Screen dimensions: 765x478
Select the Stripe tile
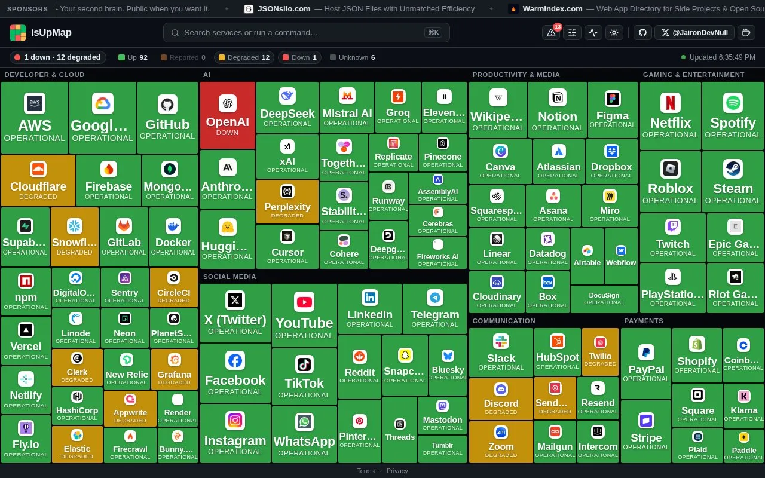click(646, 431)
